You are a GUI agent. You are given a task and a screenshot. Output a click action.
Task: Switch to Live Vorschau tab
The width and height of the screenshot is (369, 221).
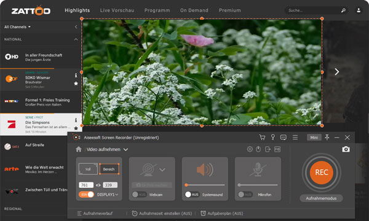click(117, 10)
